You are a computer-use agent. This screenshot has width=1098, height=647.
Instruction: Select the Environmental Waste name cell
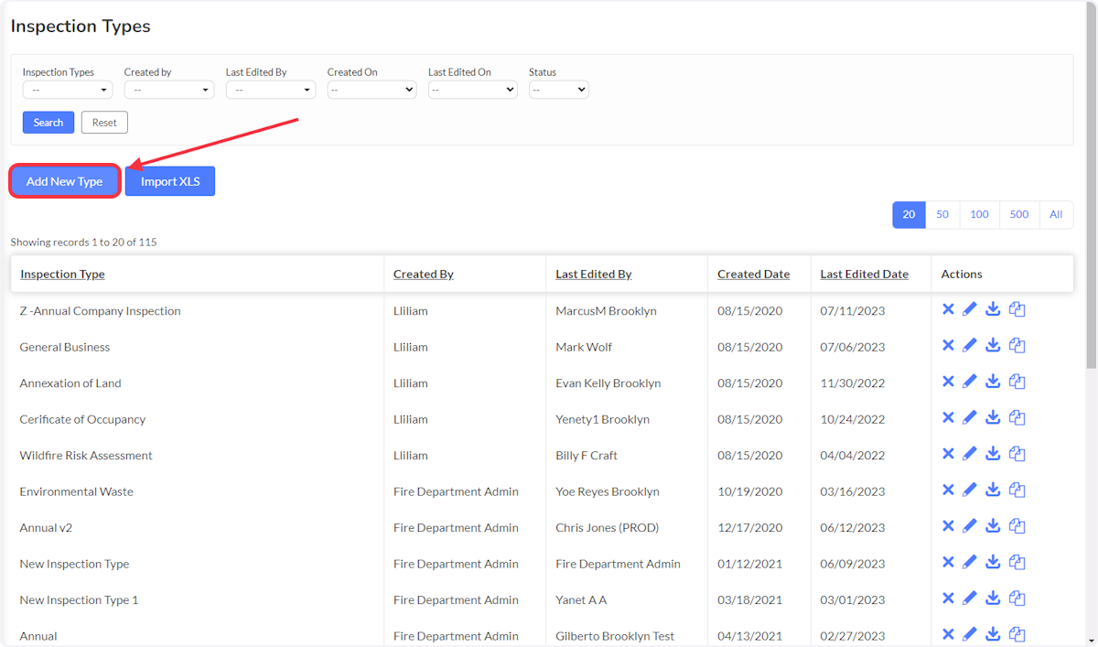click(76, 491)
